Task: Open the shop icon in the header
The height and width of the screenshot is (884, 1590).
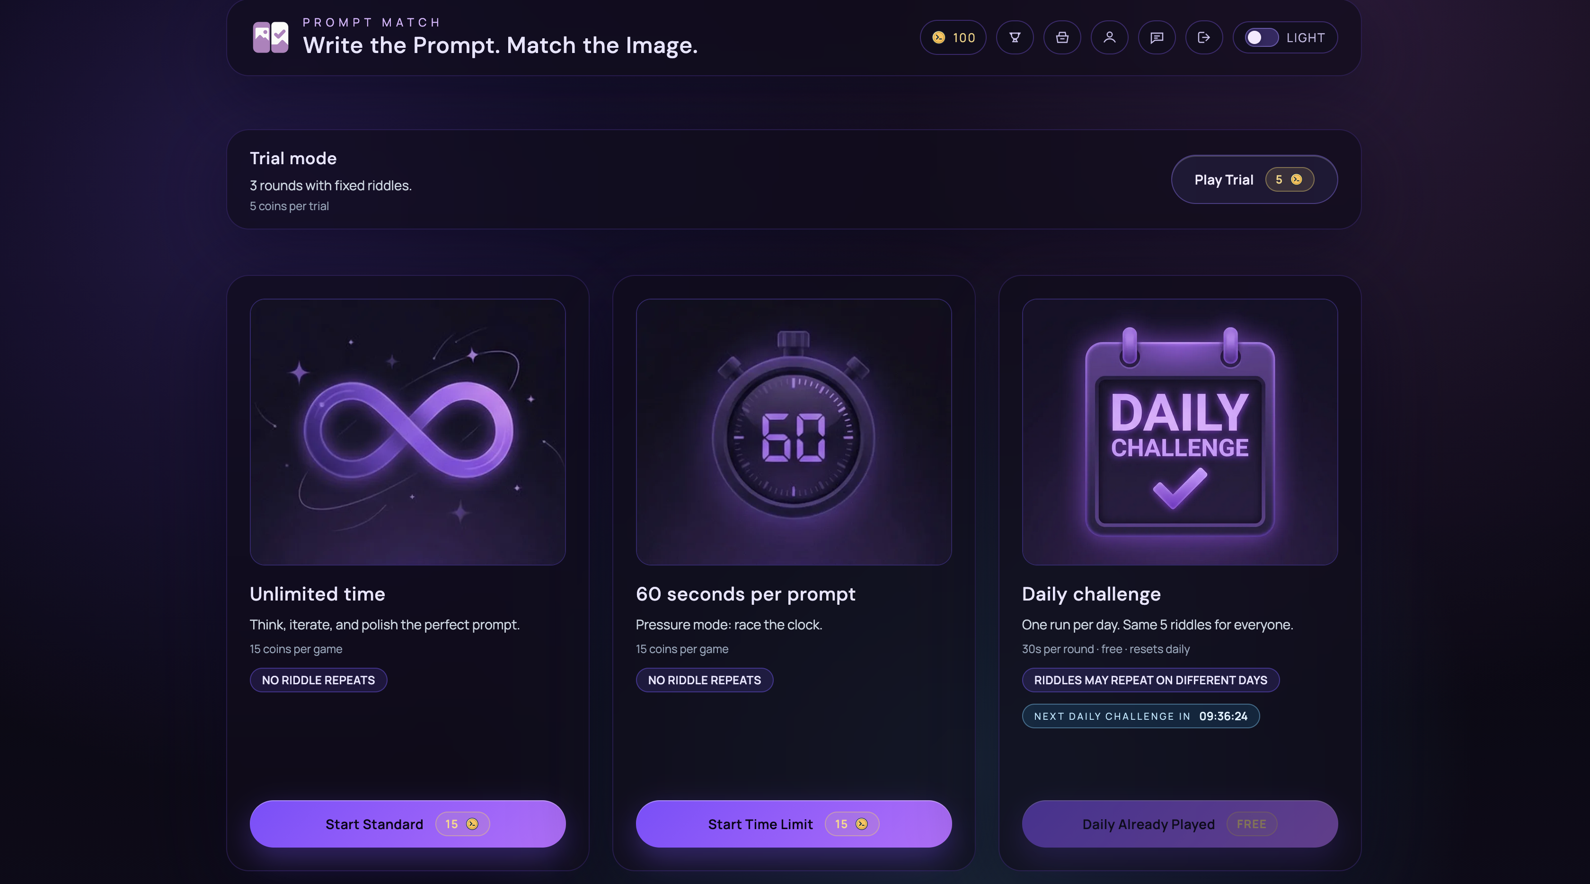Action: (x=1062, y=38)
